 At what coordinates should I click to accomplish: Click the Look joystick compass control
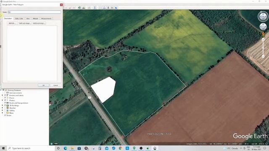(x=263, y=17)
